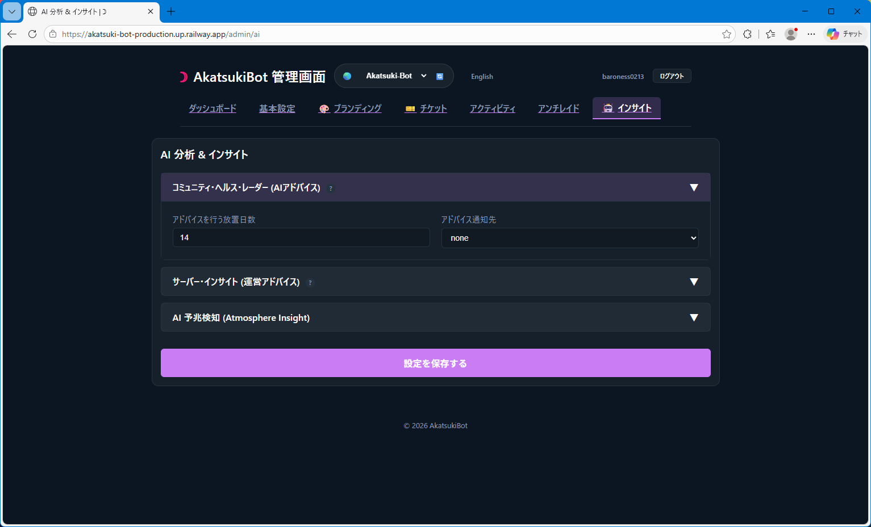871x527 pixels.
Task: Click the © 2026 AkatsukiBot footer text
Action: coord(436,425)
